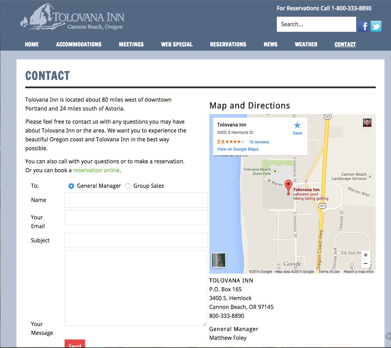Go to the Web Special page
The image size is (391, 348).
coord(177,44)
